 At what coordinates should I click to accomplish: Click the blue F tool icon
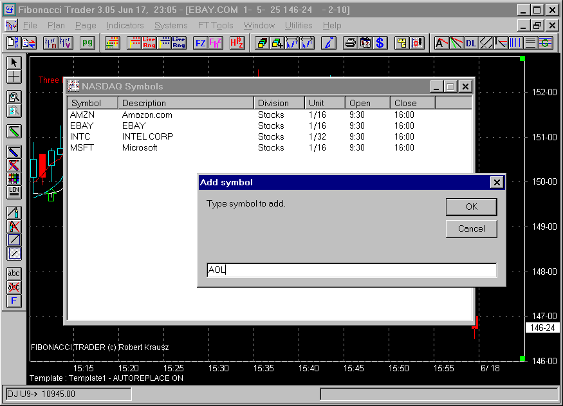(x=14, y=301)
